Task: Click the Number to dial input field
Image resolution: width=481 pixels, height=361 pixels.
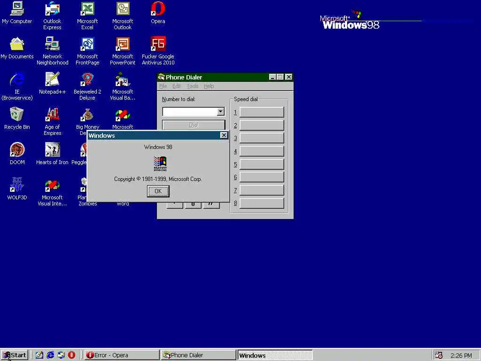Action: click(x=190, y=112)
